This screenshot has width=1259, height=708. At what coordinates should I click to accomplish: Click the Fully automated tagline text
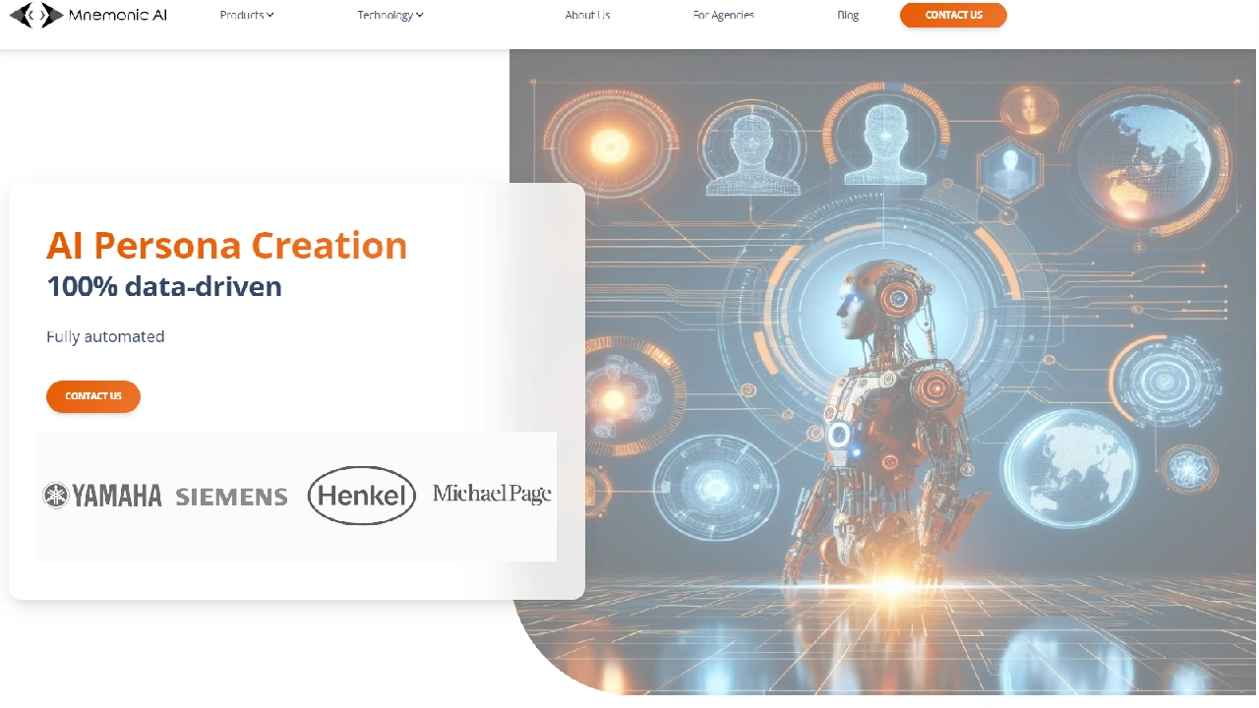105,336
